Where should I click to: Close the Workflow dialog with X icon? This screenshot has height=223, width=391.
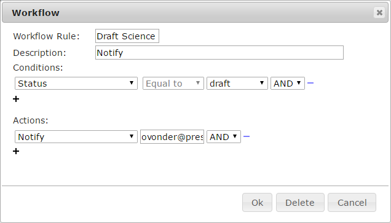[379, 12]
